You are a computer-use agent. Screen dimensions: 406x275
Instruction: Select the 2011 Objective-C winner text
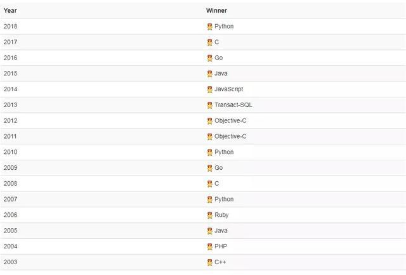pos(230,136)
